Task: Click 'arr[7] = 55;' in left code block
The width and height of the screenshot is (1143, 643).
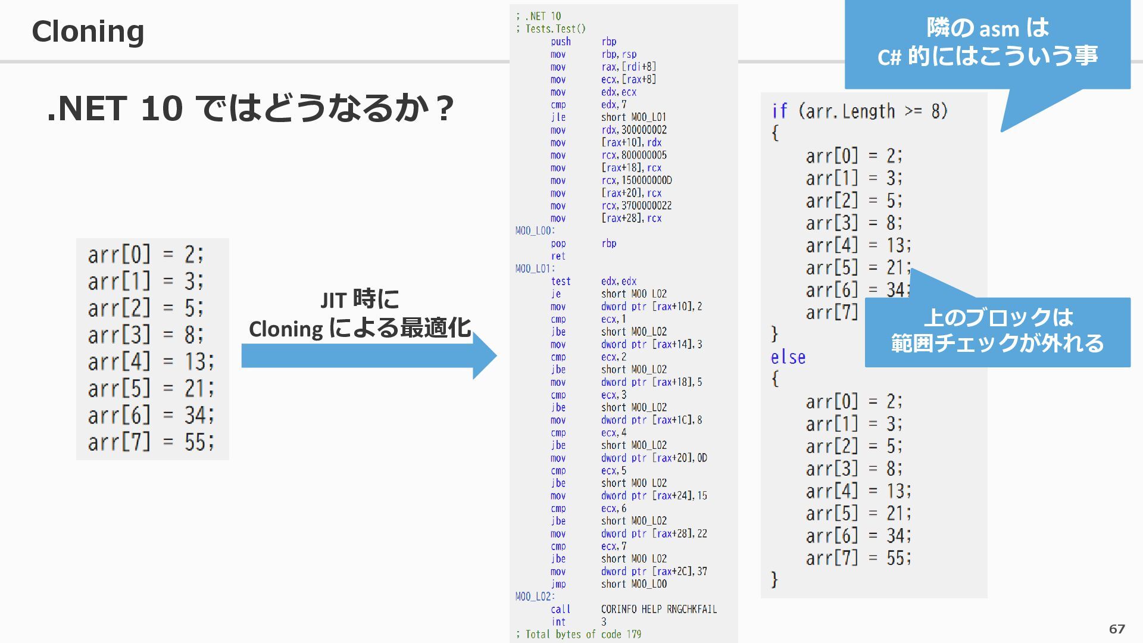Action: [151, 442]
